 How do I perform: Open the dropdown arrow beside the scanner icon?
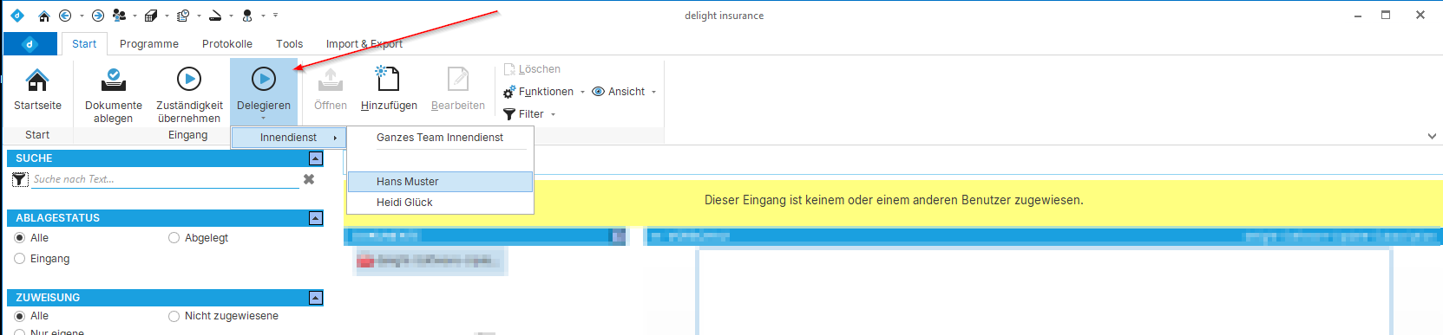pos(231,16)
